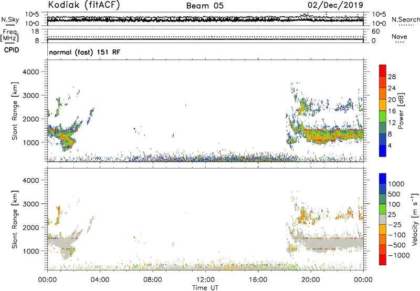Click the noise scatter trace in top panel
The height and width of the screenshot is (291, 420).
[205, 19]
